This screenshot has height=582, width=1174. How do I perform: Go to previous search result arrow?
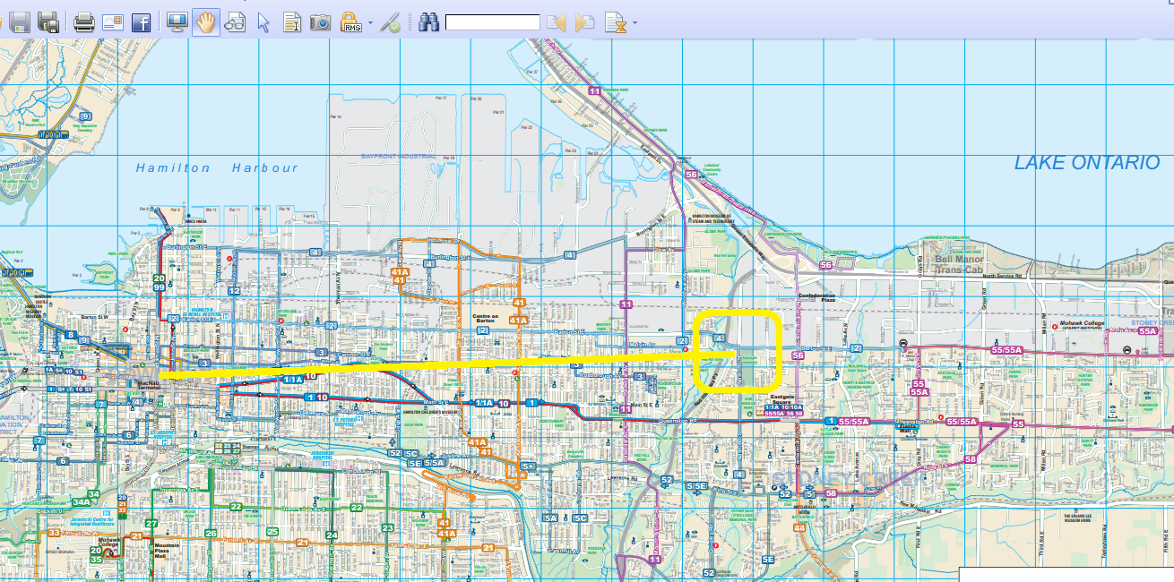pyautogui.click(x=557, y=22)
